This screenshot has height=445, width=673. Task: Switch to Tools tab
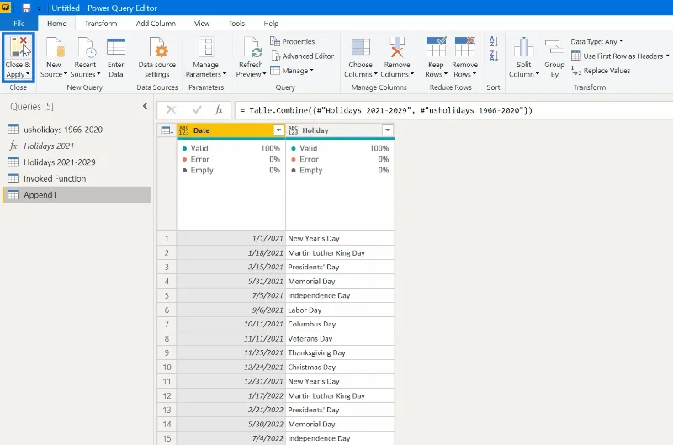click(236, 24)
